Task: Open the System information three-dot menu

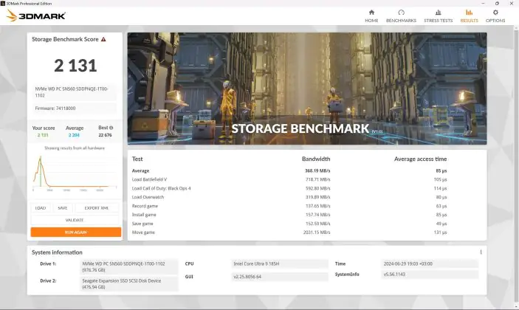Action: 481,252
